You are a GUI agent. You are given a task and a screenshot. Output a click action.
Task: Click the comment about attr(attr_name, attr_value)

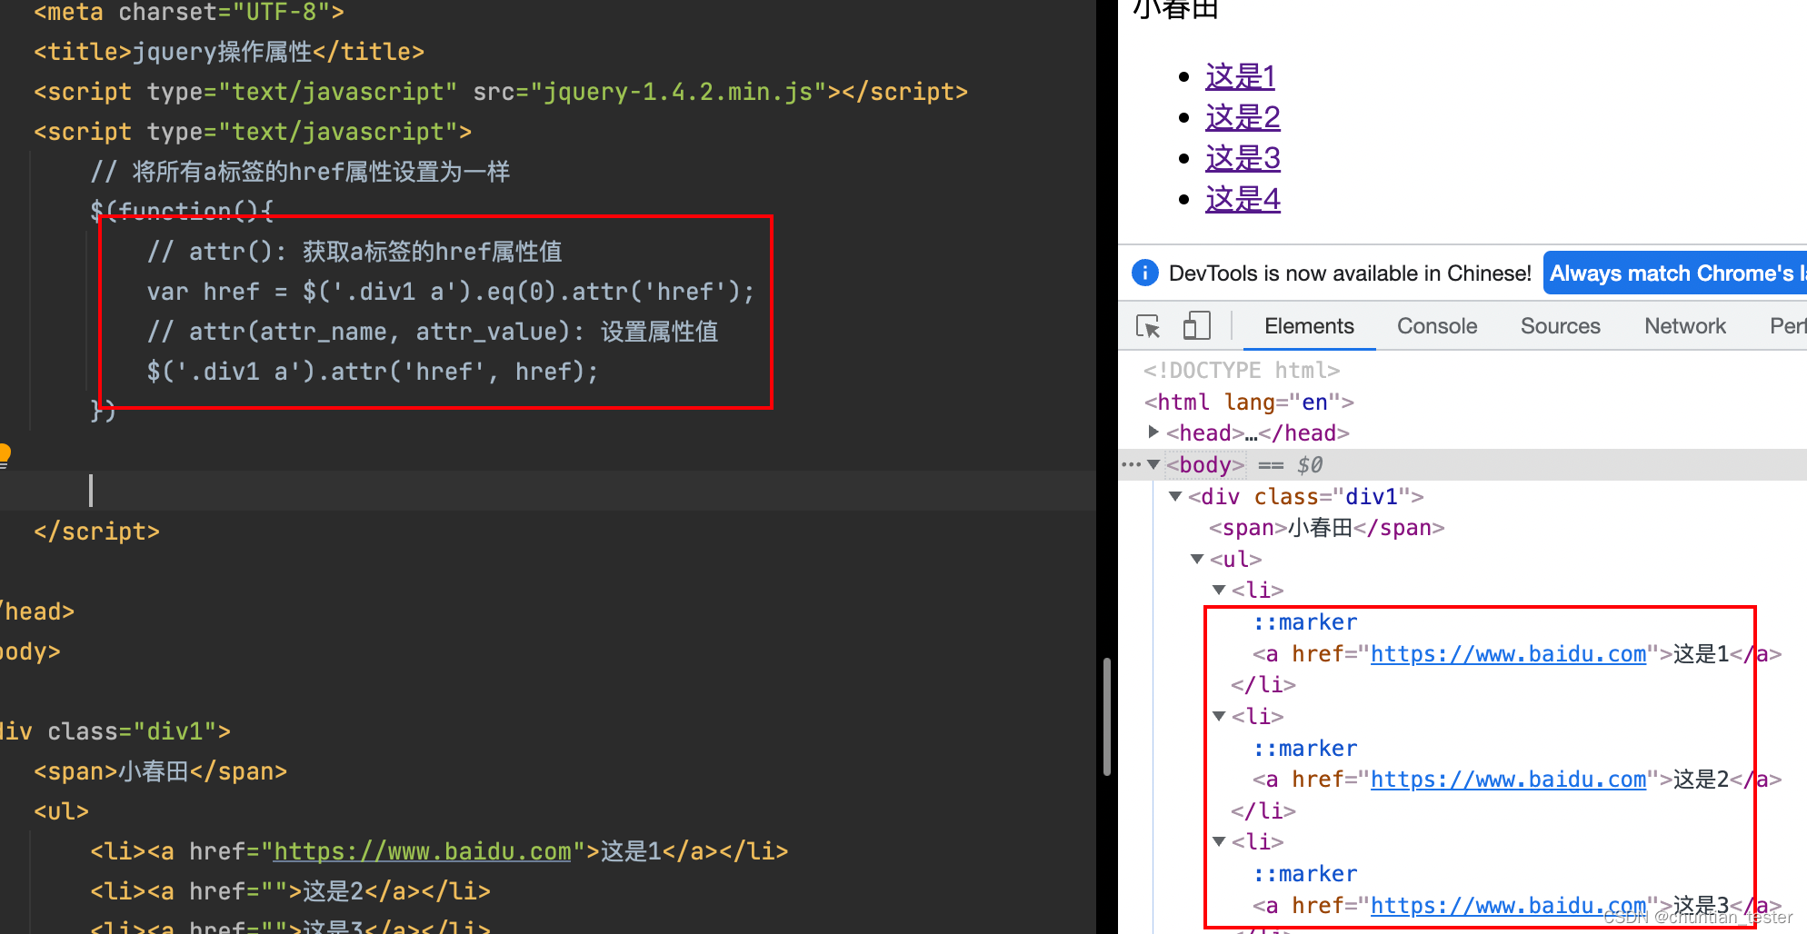(433, 332)
